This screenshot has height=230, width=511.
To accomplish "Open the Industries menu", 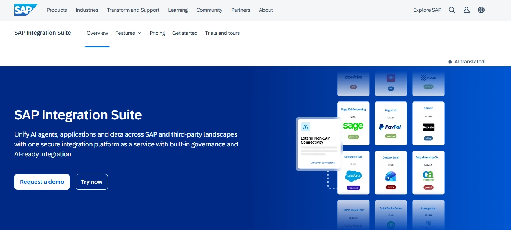I will tap(87, 10).
